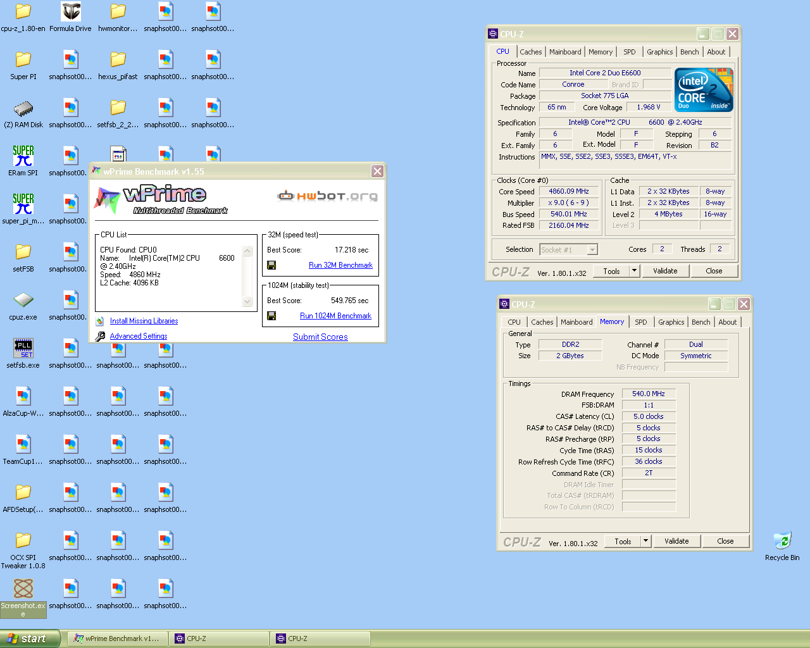Image resolution: width=810 pixels, height=648 pixels.
Task: Open the Recycle Bin
Action: (x=782, y=540)
